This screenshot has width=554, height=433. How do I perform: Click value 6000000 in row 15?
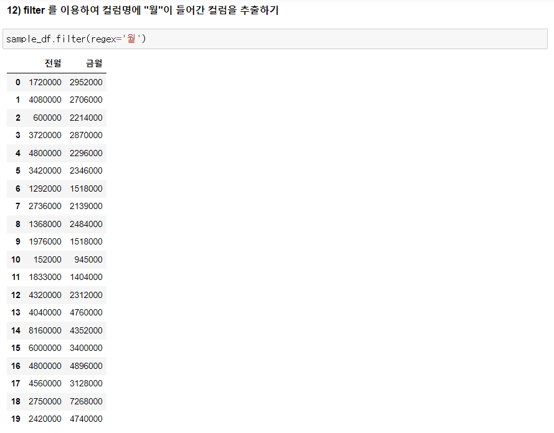tap(45, 348)
